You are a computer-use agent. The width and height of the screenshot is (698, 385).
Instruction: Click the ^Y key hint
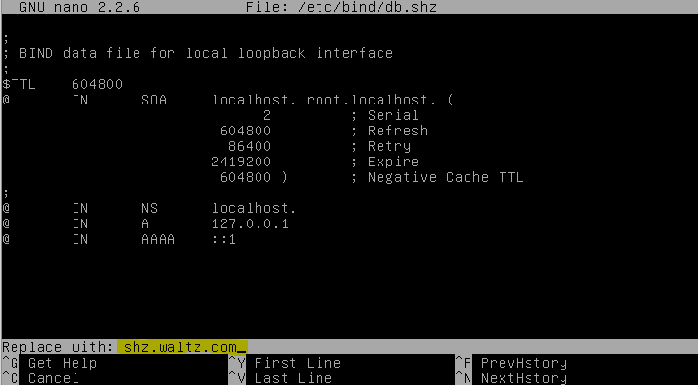[237, 363]
